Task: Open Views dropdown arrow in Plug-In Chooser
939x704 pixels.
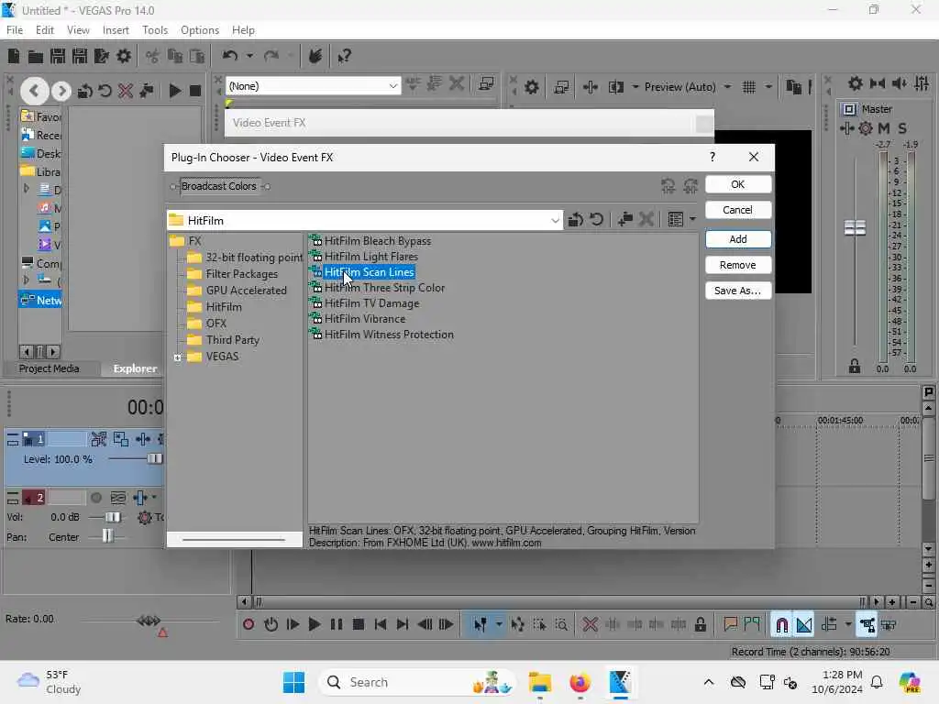Action: [692, 220]
